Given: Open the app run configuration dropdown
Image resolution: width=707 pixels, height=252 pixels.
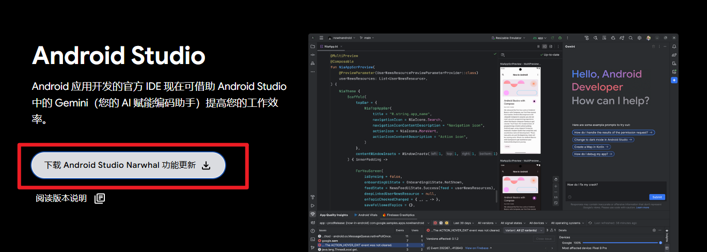Looking at the screenshot, I should (540, 38).
